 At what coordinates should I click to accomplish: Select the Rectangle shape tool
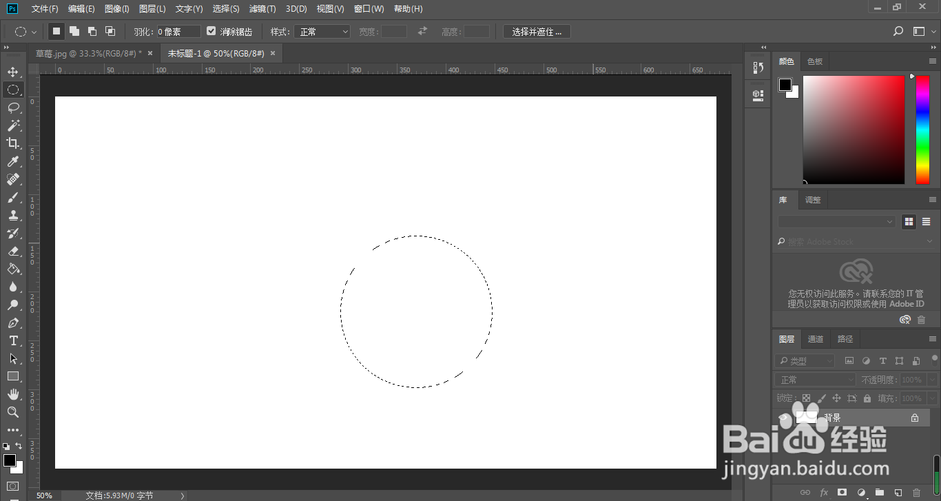click(13, 376)
